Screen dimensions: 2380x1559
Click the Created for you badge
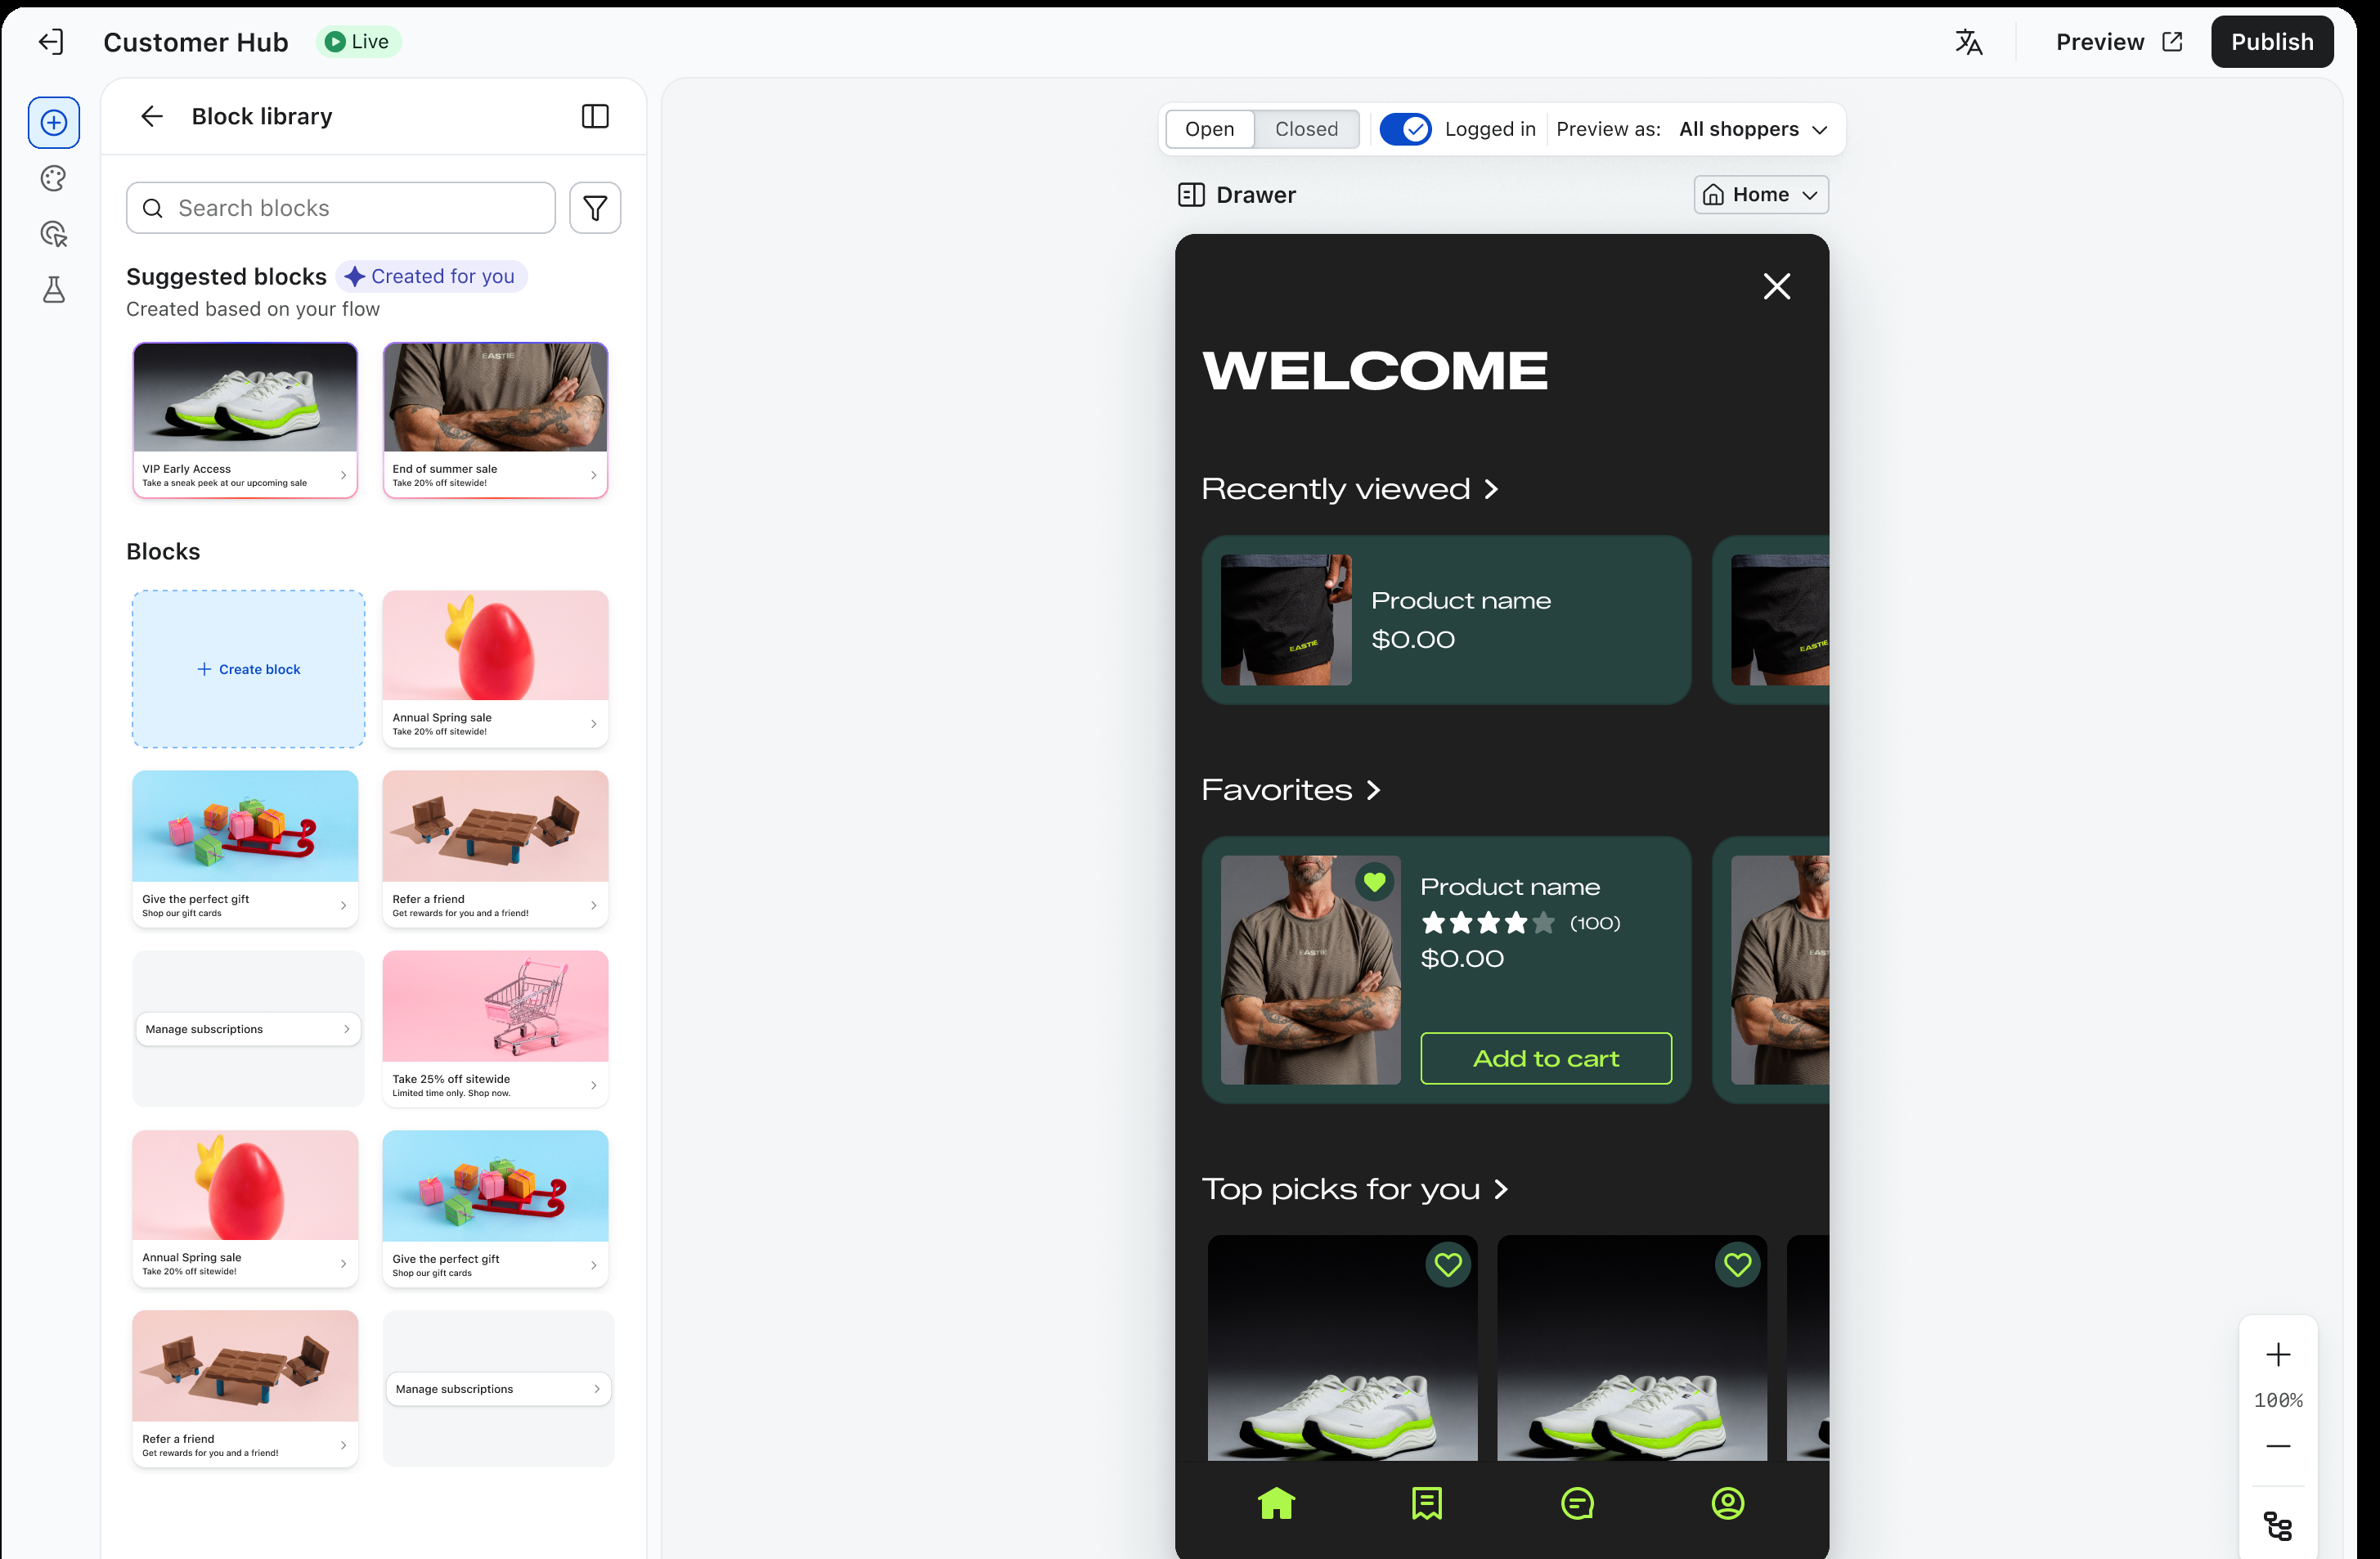point(430,277)
